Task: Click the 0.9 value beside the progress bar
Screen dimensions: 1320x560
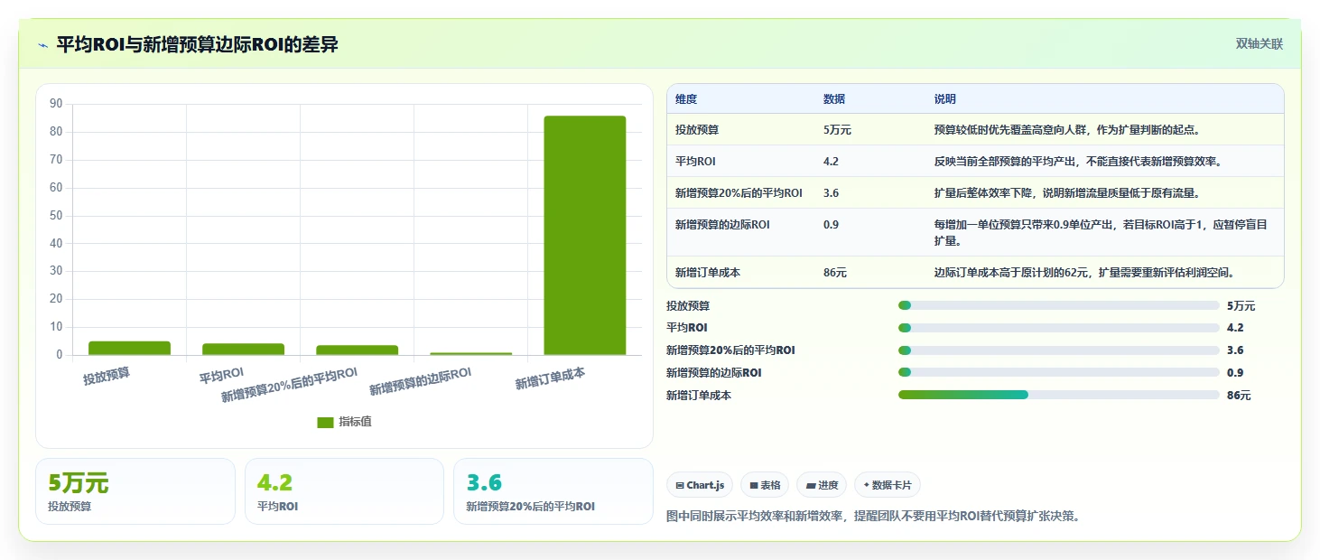Action: (x=1235, y=372)
